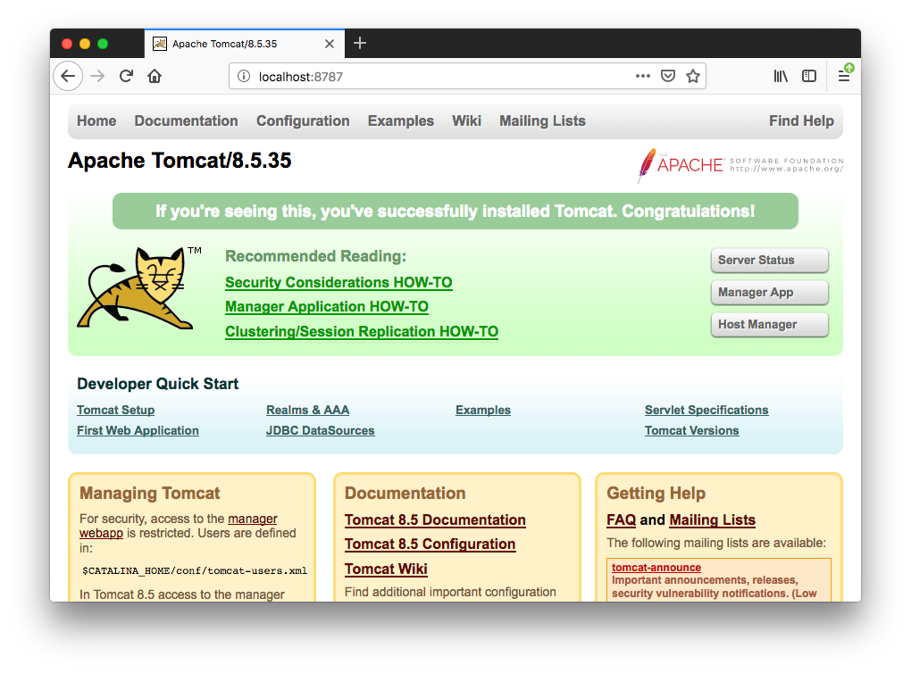Reload the current page

click(x=126, y=76)
